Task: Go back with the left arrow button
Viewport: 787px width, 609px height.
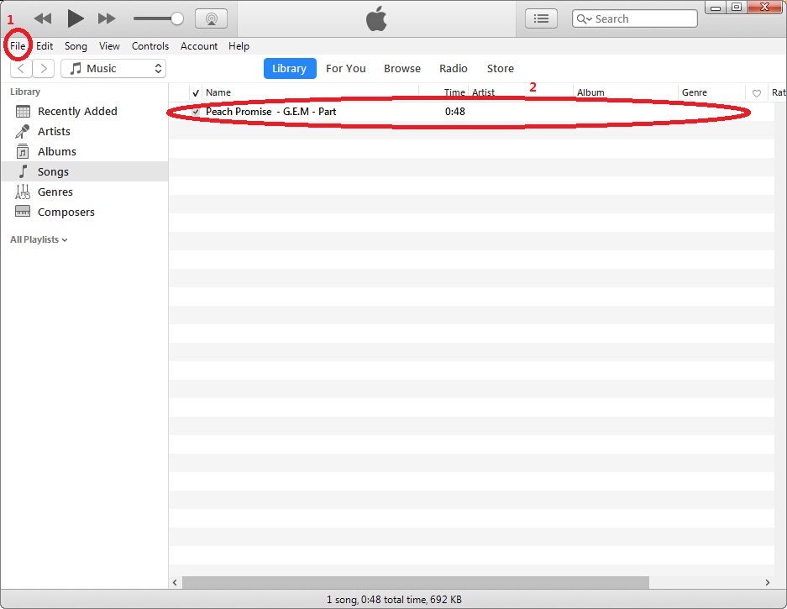Action: [21, 68]
